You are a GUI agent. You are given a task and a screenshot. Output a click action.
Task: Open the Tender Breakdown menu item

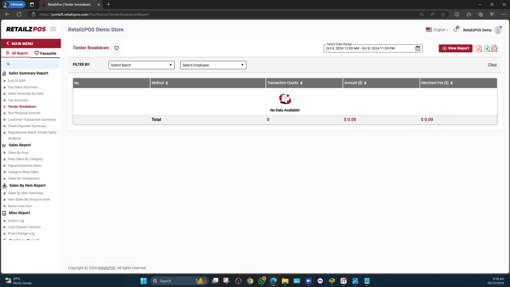(x=21, y=106)
